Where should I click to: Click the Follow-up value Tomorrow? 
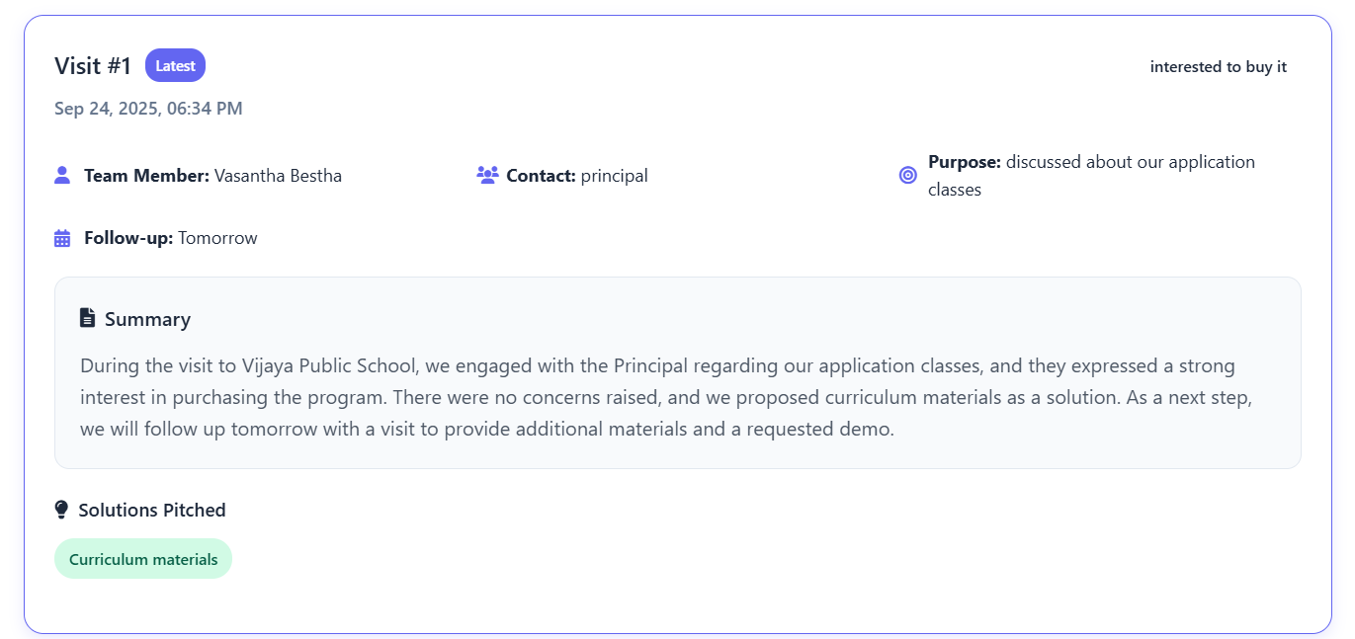coord(217,238)
